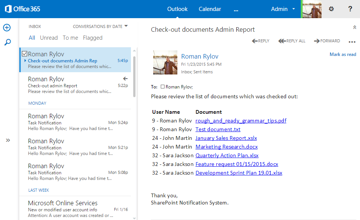
Task: Click Mark as read
Action: [343, 54]
